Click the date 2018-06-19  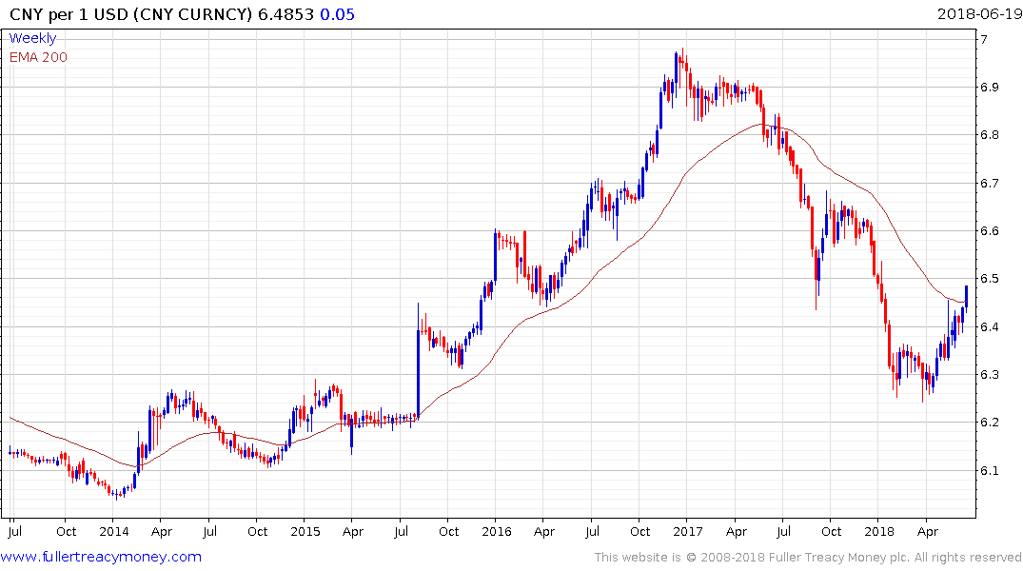979,14
